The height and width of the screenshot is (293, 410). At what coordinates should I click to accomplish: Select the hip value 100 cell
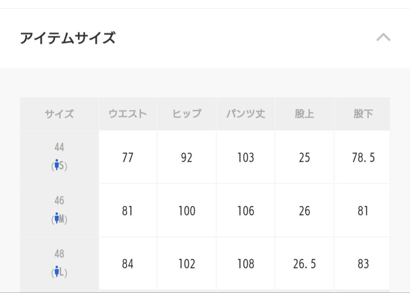[x=187, y=210]
